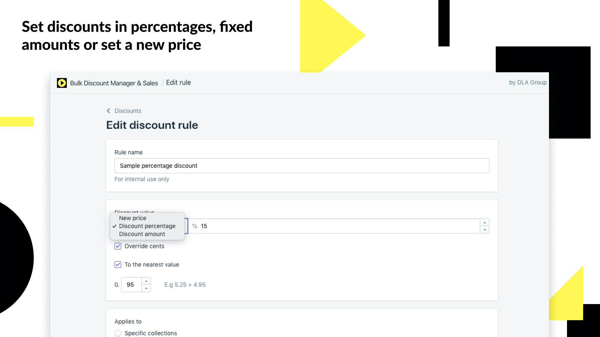The height and width of the screenshot is (337, 600).
Task: Click the cents field showing 95
Action: (x=131, y=285)
